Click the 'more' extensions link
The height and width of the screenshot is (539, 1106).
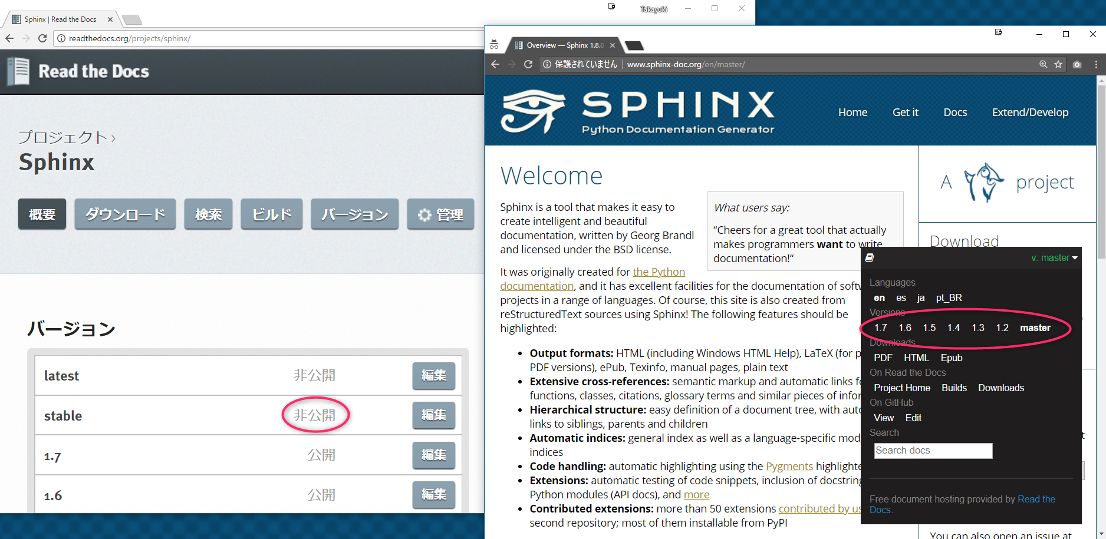coord(696,495)
